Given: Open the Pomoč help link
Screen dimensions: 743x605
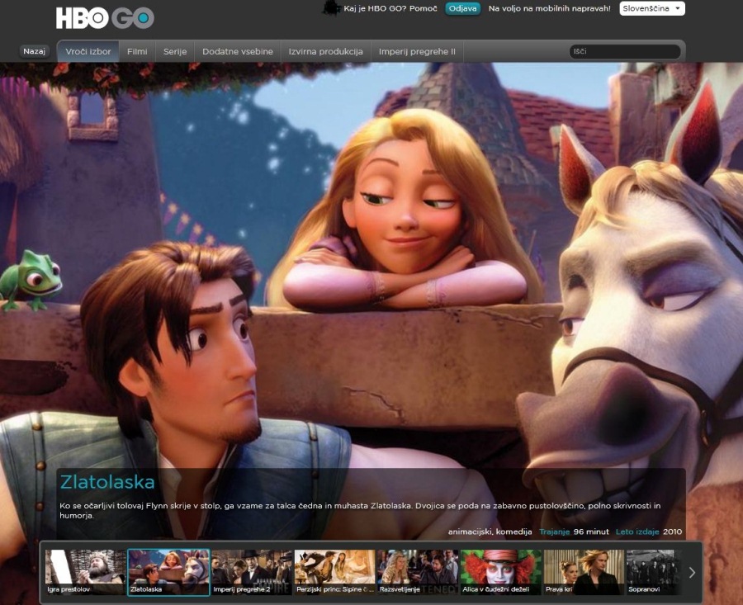Looking at the screenshot, I should coord(424,8).
